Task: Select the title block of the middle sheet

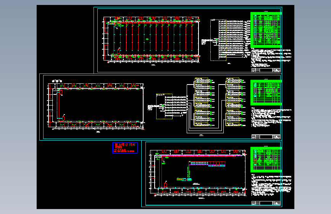Action: pos(266,137)
